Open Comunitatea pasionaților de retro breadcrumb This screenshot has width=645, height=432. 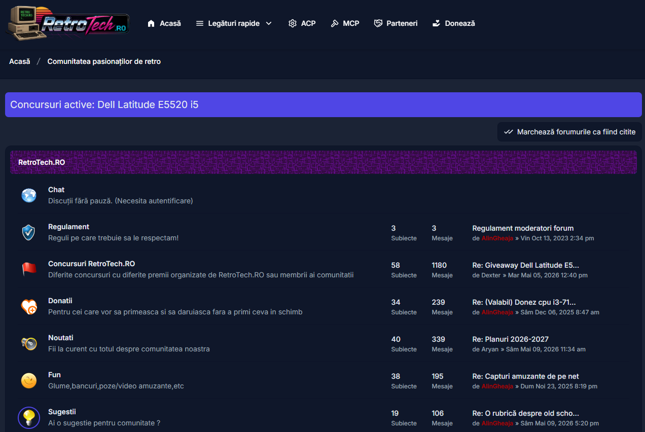point(104,61)
